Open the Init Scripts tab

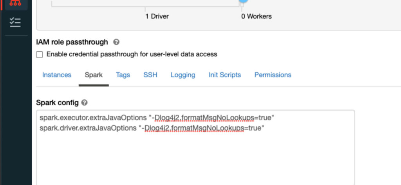(x=225, y=75)
